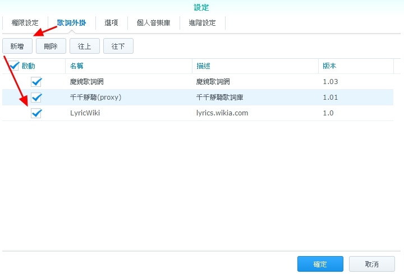Open the 權限設定 tab
Viewport: 404px width, 274px height.
[25, 23]
